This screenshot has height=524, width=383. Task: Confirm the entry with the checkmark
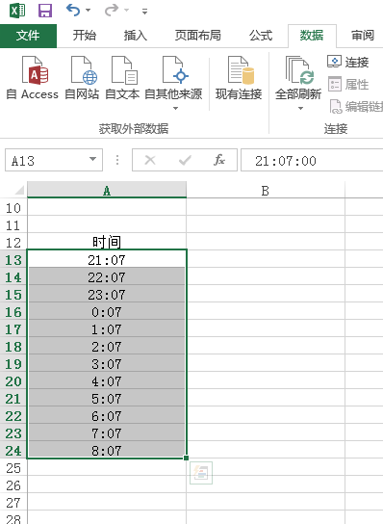point(185,161)
